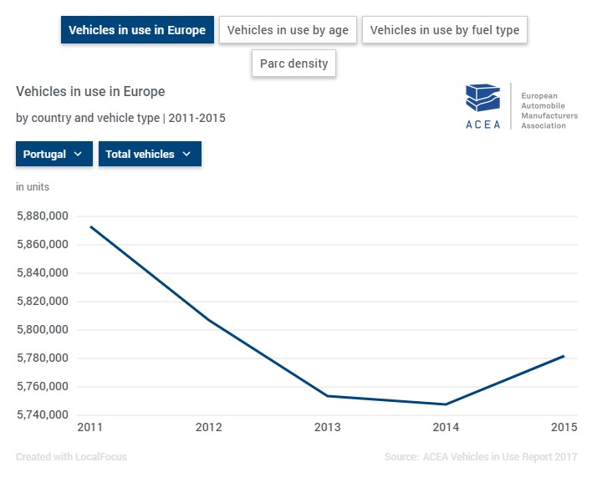Select the 2013 point on the chart line
Viewport: 597px width, 488px height.
tap(327, 396)
